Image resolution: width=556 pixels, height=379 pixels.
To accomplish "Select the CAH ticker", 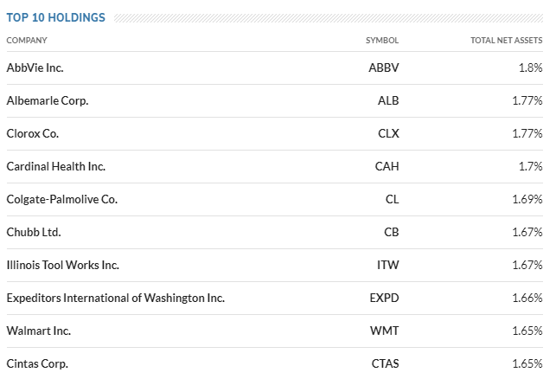I will coord(387,166).
